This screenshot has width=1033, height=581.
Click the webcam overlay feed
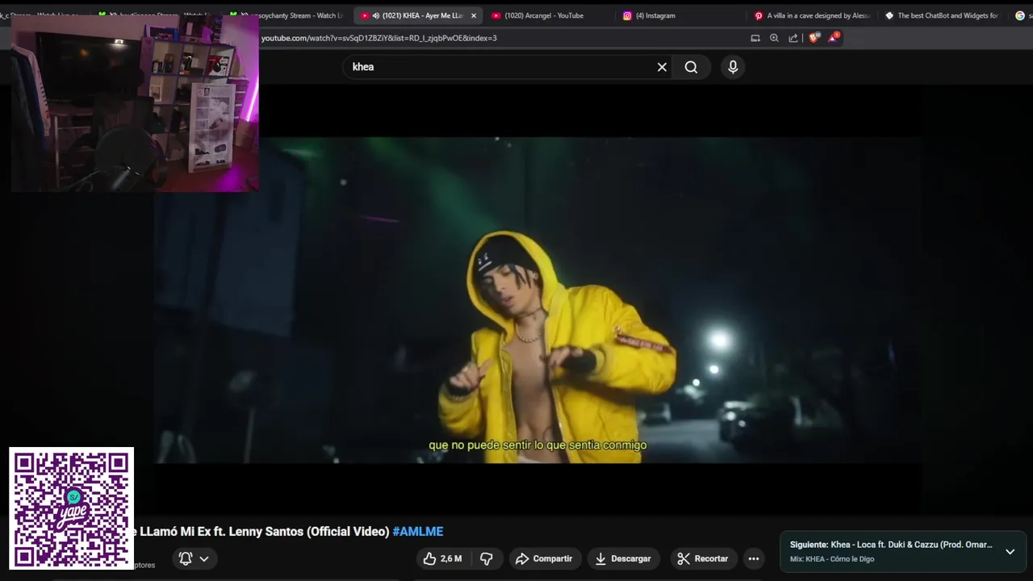point(135,103)
